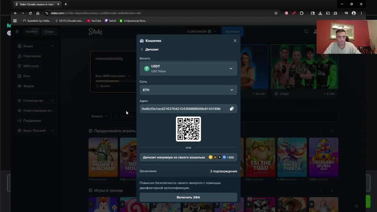Switch to the Спорт tab in header
This screenshot has width=377, height=212.
[x=49, y=32]
